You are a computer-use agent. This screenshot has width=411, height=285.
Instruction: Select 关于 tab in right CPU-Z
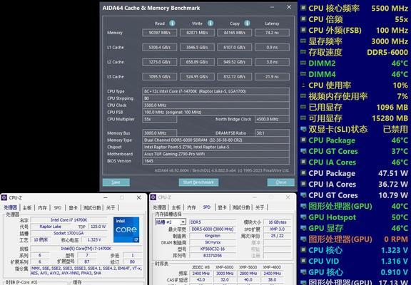pyautogui.click(x=260, y=207)
